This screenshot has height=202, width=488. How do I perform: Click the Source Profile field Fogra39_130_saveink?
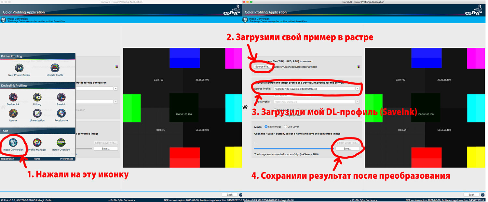(x=314, y=89)
